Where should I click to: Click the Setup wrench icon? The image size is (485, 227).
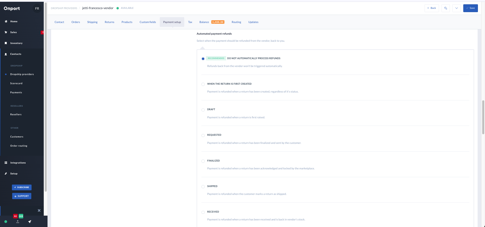point(6,174)
